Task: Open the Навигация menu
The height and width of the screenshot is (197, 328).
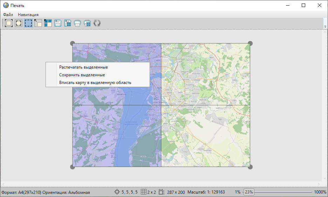Action: tap(28, 15)
